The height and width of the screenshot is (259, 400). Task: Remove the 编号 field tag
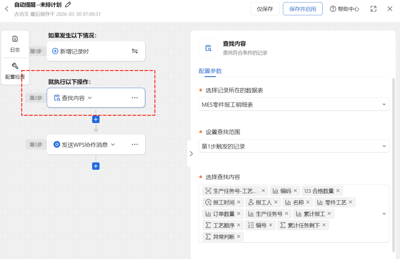point(271,225)
